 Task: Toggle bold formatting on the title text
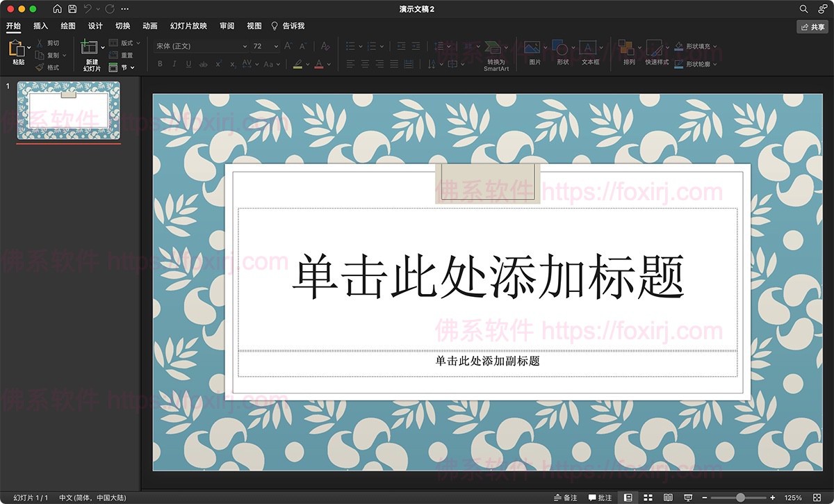tap(160, 63)
